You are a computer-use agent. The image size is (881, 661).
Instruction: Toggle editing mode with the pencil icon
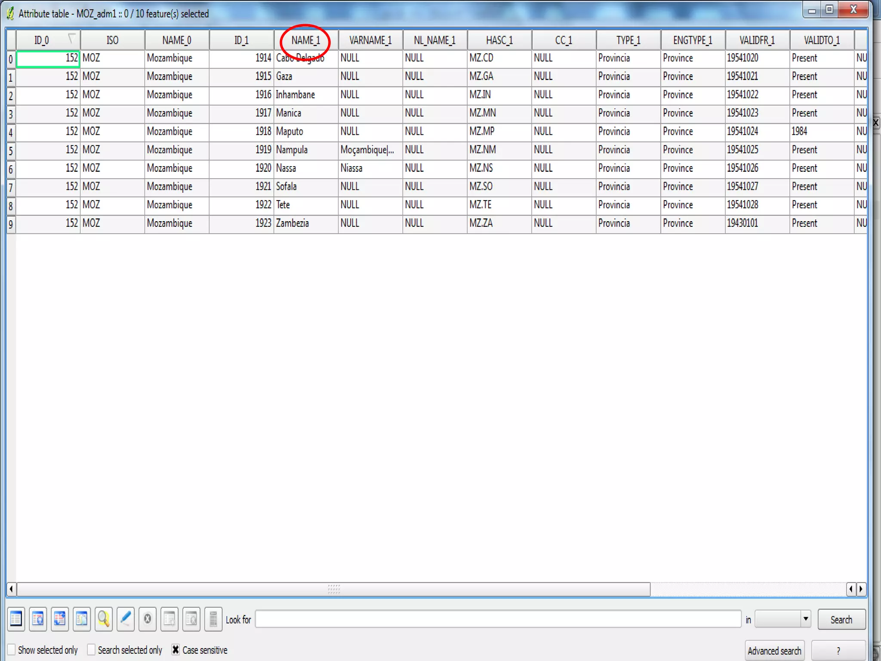pos(126,619)
